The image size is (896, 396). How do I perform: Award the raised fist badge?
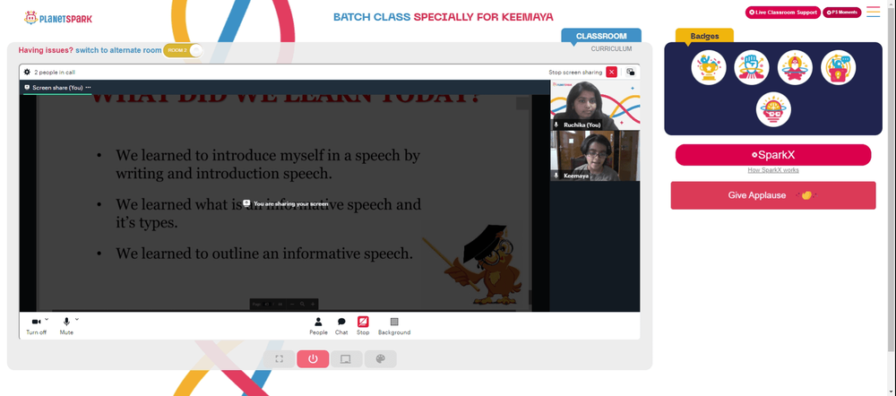pyautogui.click(x=752, y=67)
